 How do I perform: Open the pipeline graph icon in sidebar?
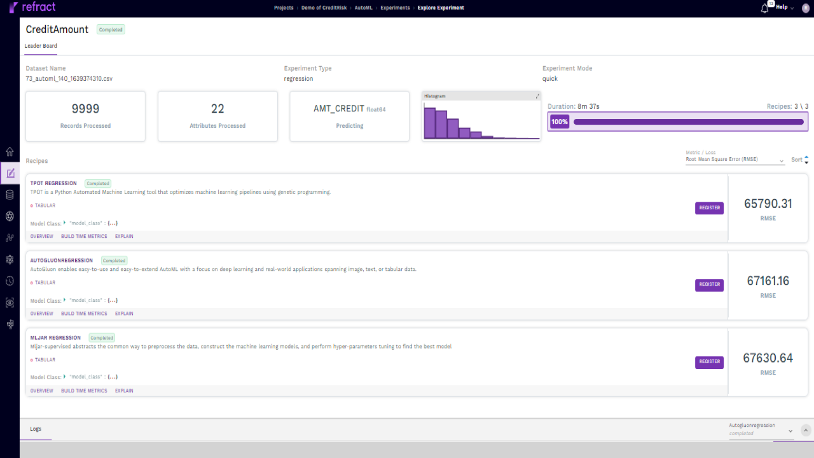(9, 237)
